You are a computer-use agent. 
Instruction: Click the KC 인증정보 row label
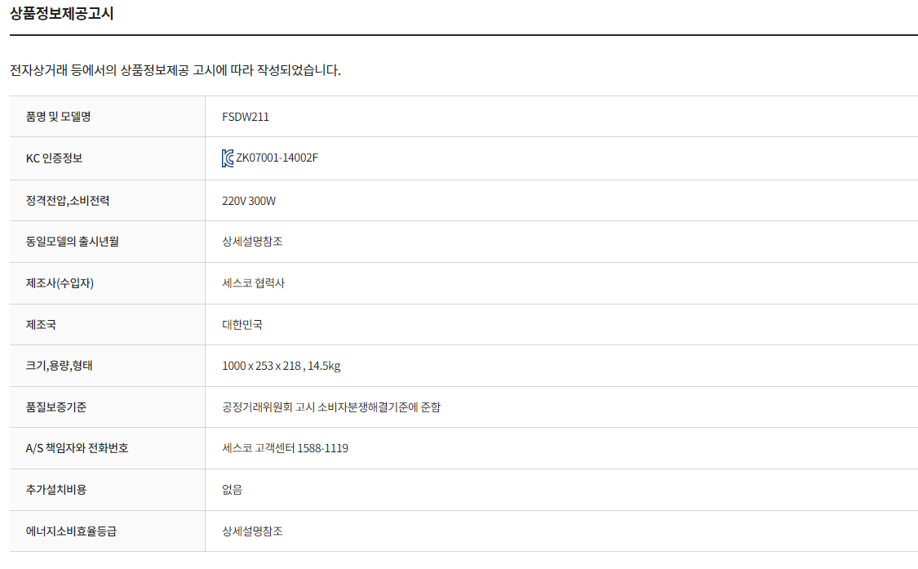coord(55,158)
